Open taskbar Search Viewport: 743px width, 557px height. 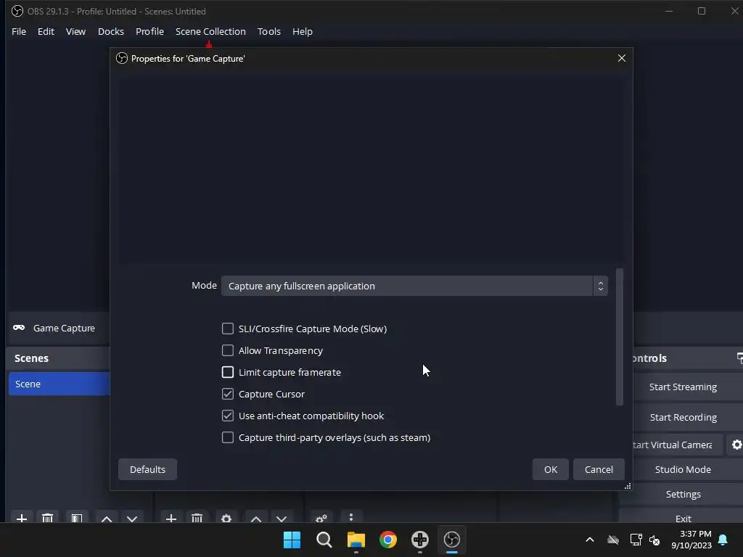(324, 540)
